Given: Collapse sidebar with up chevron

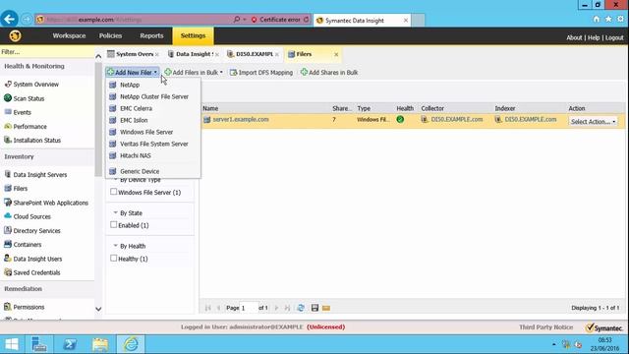Looking at the screenshot, I should (98, 56).
